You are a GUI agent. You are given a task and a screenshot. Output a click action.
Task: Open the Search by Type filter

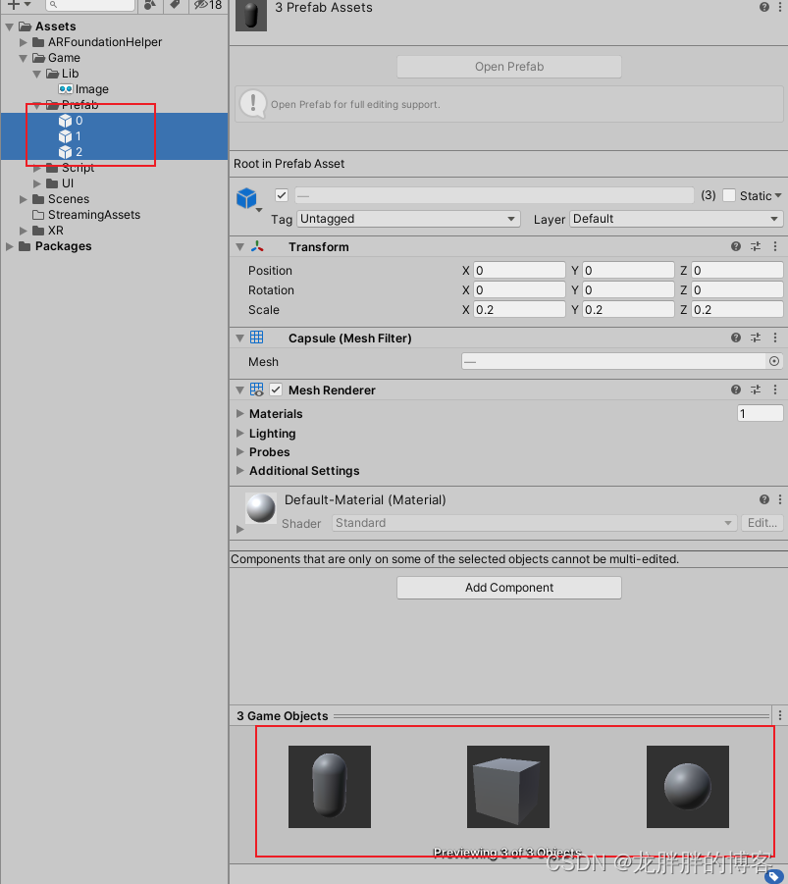(150, 5)
